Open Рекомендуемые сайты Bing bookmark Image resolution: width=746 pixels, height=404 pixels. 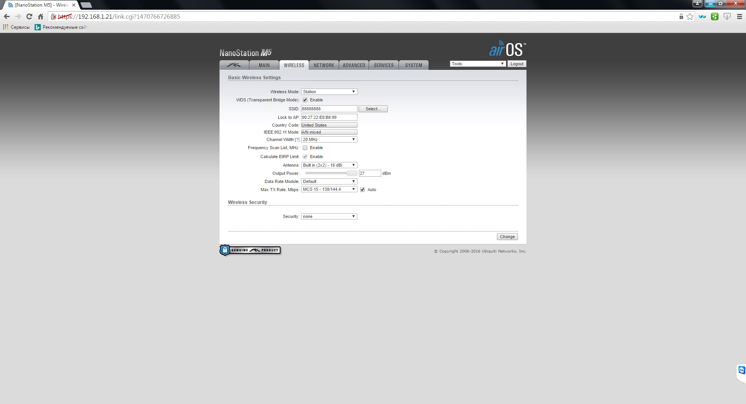pyautogui.click(x=61, y=27)
